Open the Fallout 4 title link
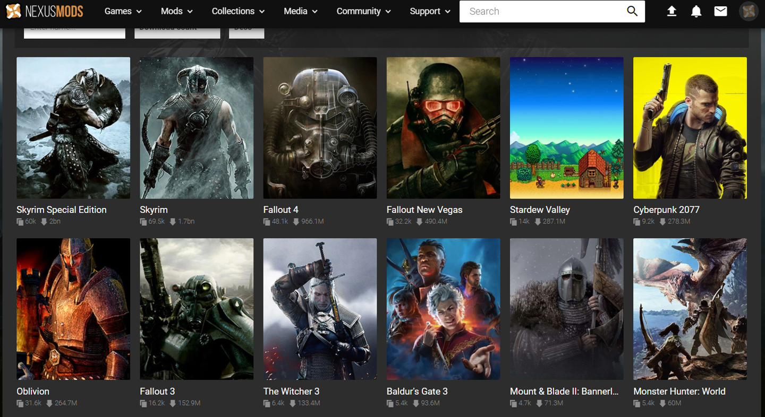Image resolution: width=765 pixels, height=417 pixels. pyautogui.click(x=280, y=210)
